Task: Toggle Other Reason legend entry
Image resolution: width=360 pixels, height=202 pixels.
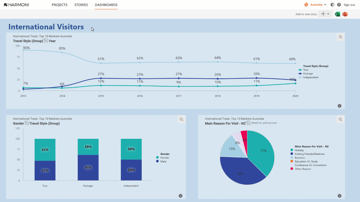Action: (x=301, y=169)
